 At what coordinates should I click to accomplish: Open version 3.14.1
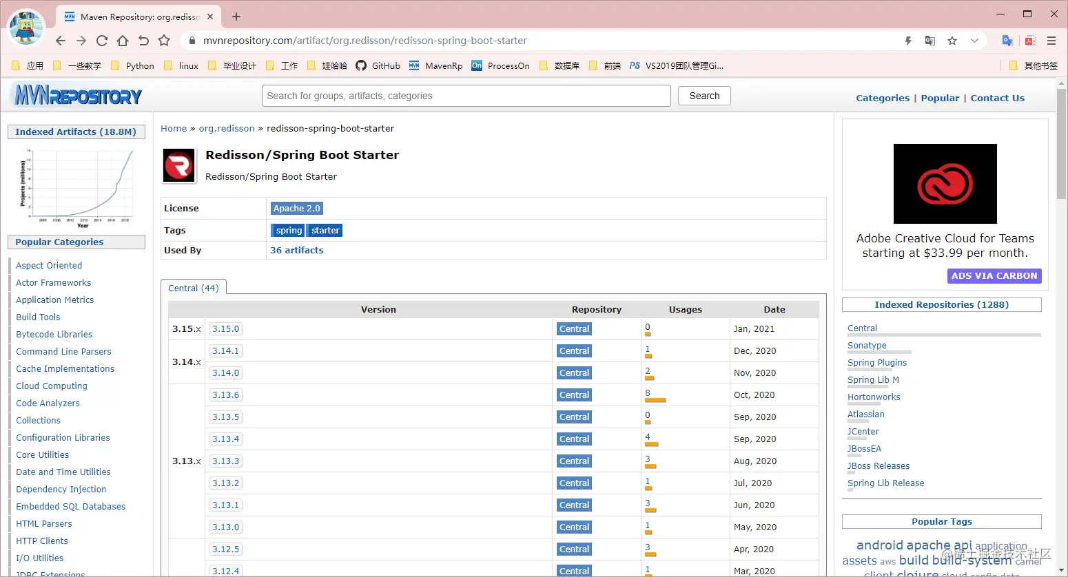coord(226,350)
